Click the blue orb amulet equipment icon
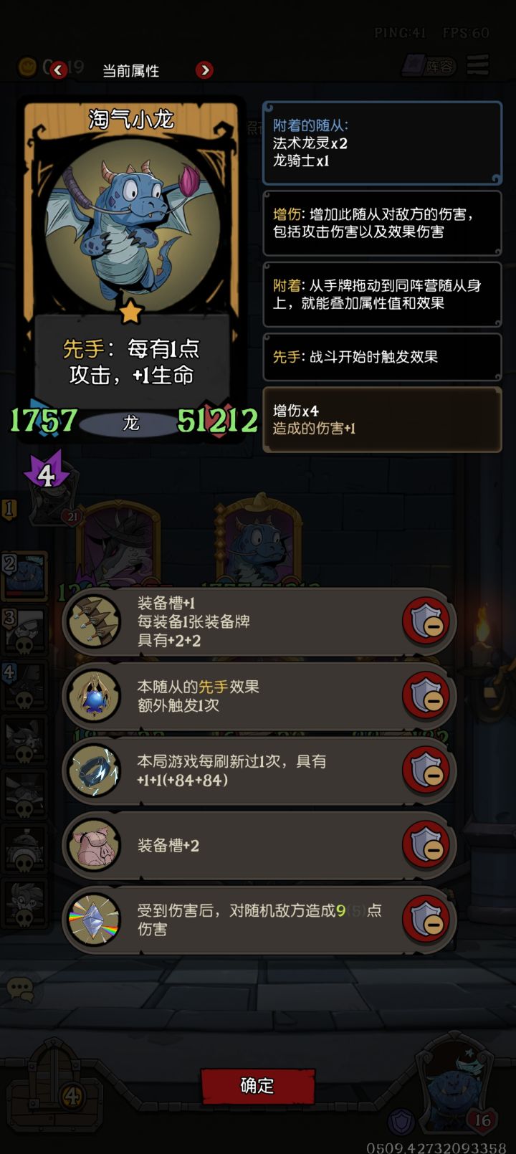Image resolution: width=516 pixels, height=1154 pixels. (94, 696)
